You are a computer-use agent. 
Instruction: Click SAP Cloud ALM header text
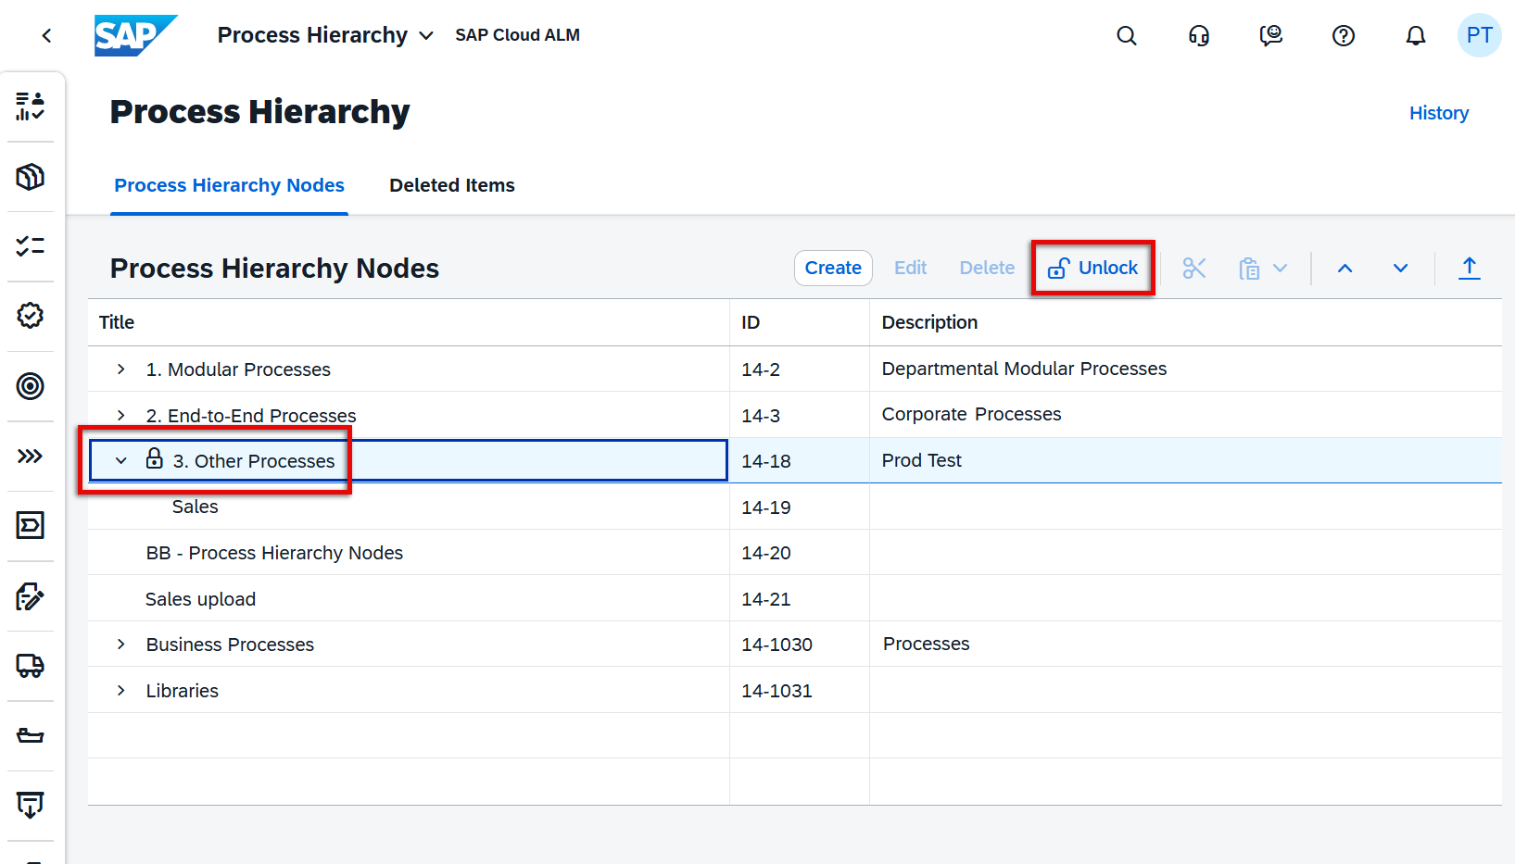[x=517, y=35]
